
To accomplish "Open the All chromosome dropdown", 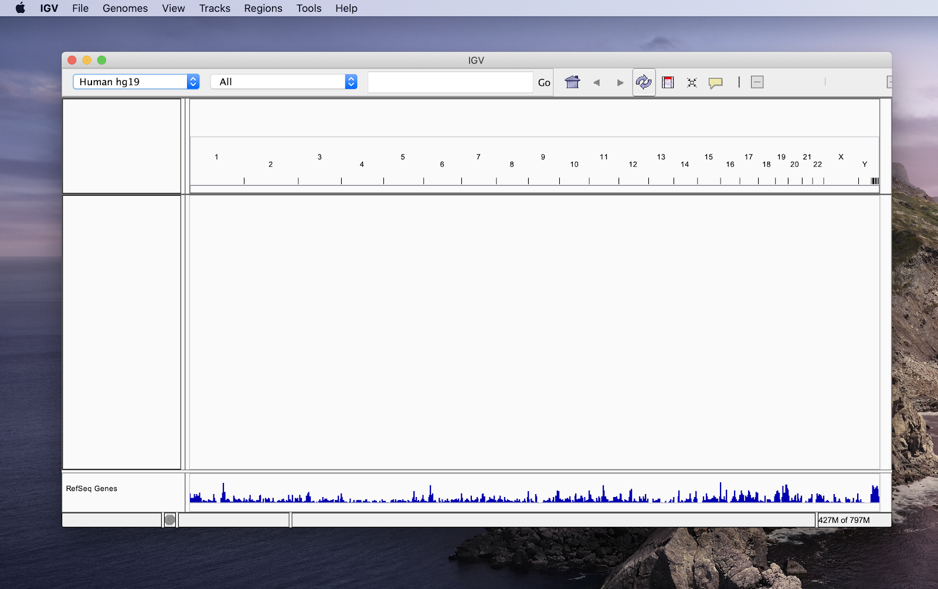I will [x=284, y=82].
